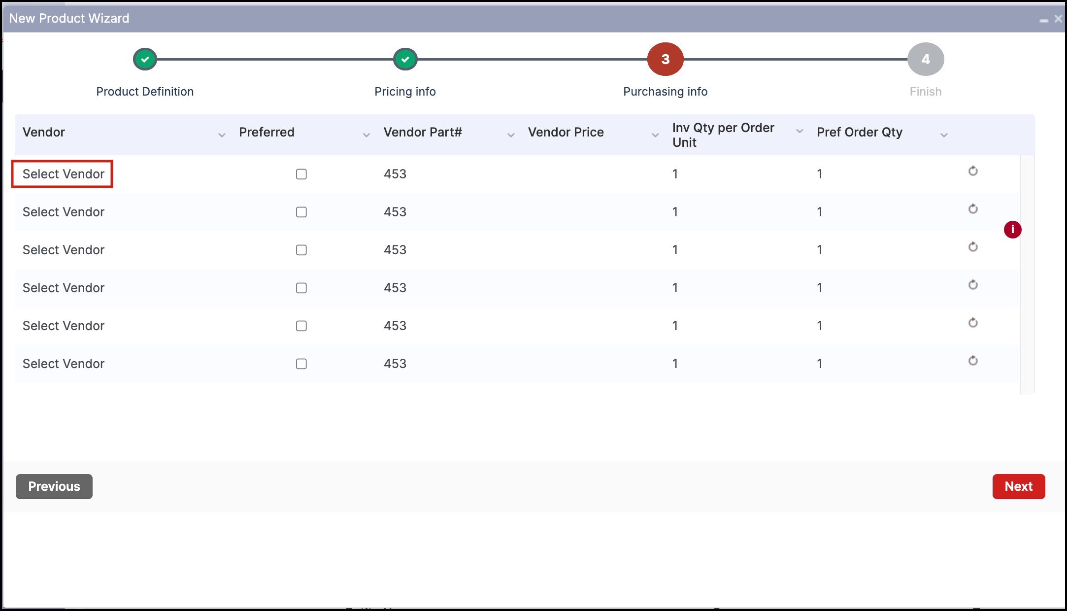Click Pref Order Qty value 1 in fourth row
This screenshot has height=611, width=1067.
pos(819,288)
